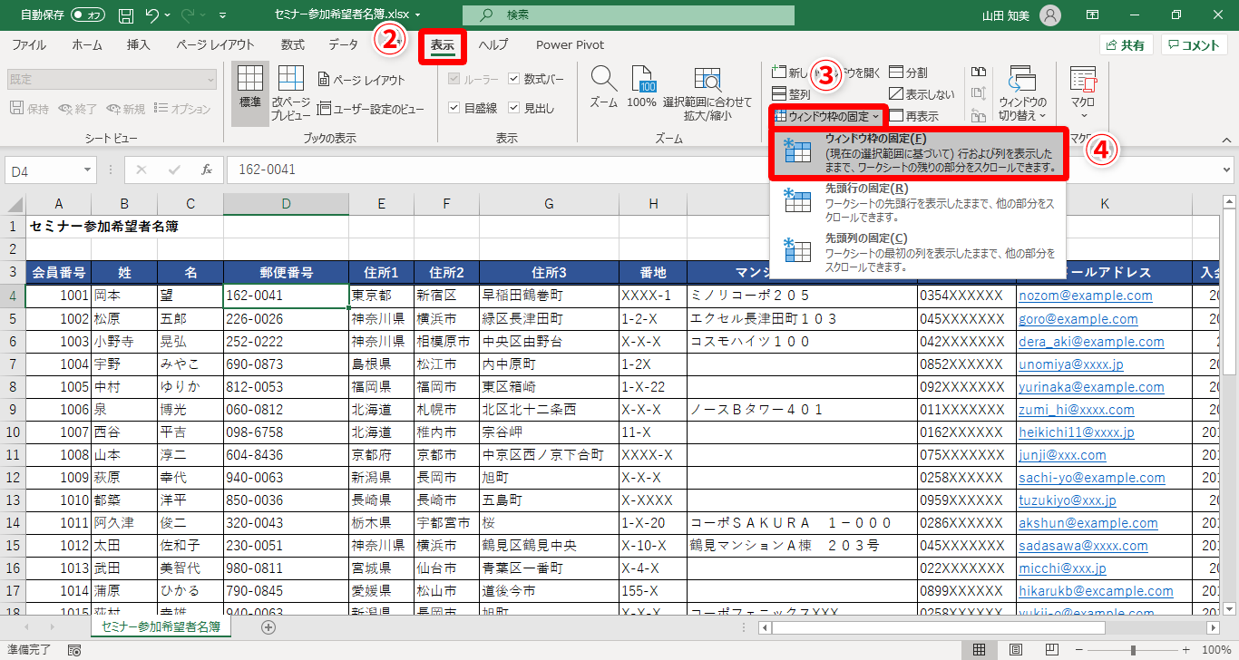This screenshot has width=1239, height=660.
Task: Click the zoom slider handle in status bar
Action: [1133, 650]
